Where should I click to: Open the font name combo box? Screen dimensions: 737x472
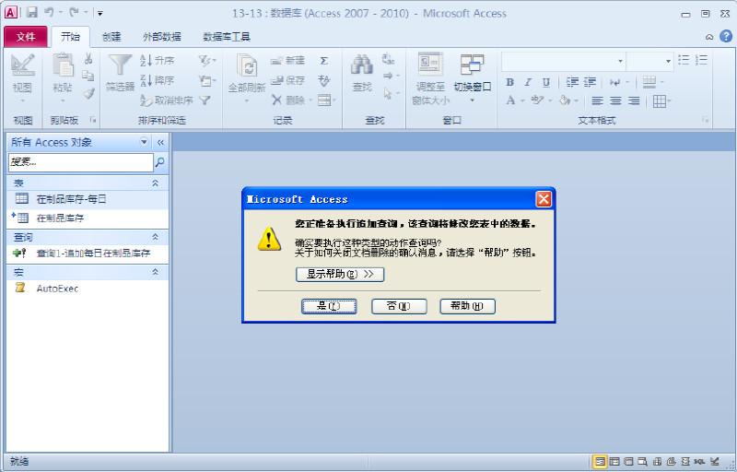564,61
